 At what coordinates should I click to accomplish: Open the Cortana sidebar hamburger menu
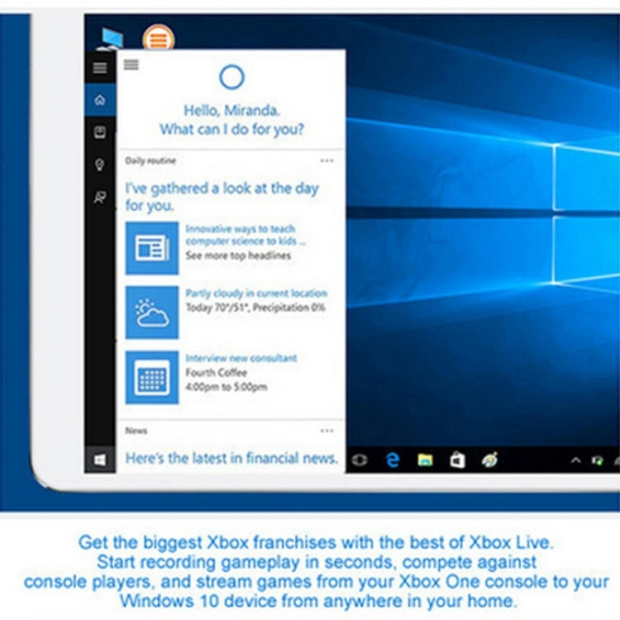coord(100,68)
